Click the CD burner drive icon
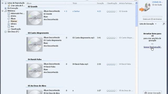This screenshot has height=94, width=168. [x=145, y=7]
